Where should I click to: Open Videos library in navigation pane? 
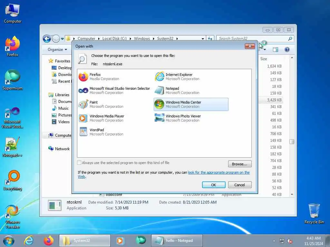tap(64, 122)
